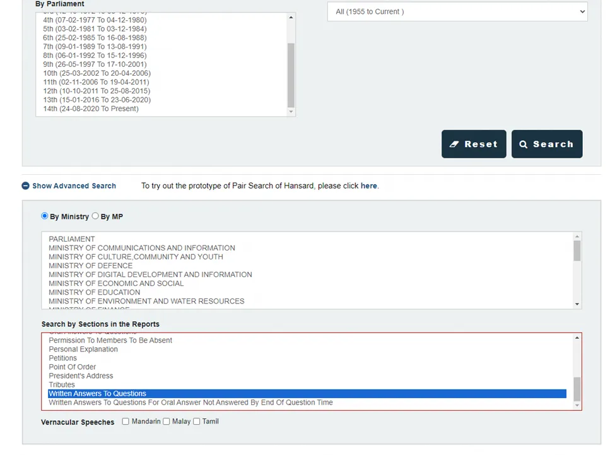This screenshot has width=615, height=455.
Task: Click scroll-up arrow of Ministry list
Action: [577, 236]
